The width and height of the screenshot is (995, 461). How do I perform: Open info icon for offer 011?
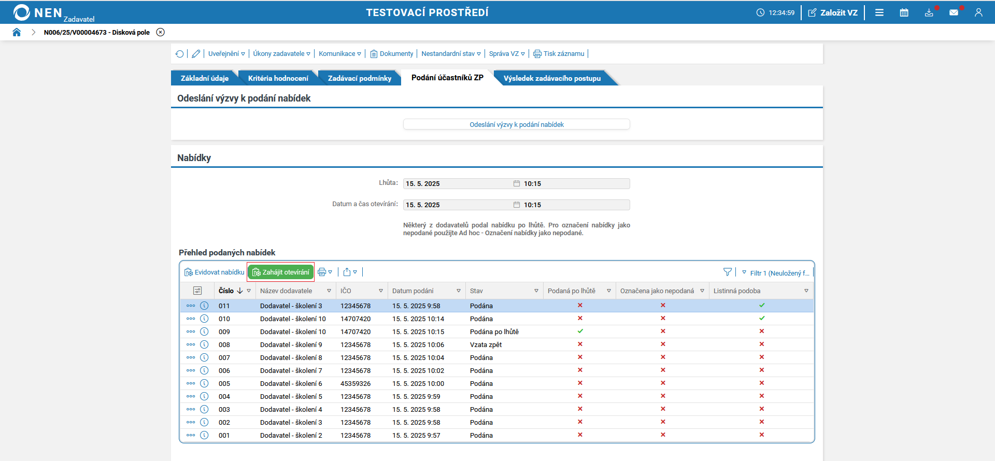point(204,306)
